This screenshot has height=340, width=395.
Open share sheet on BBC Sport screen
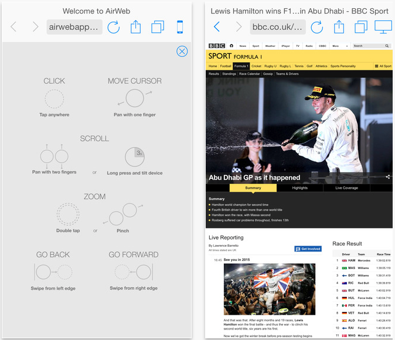coord(339,27)
